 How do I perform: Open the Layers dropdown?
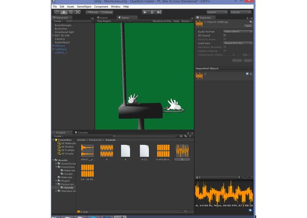[x=217, y=12]
